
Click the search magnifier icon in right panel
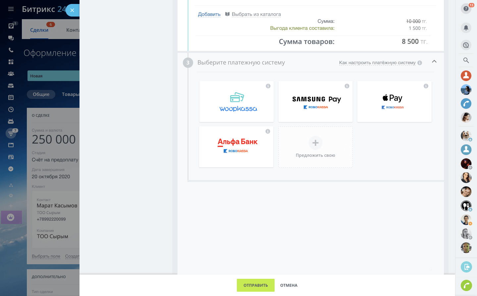click(466, 60)
